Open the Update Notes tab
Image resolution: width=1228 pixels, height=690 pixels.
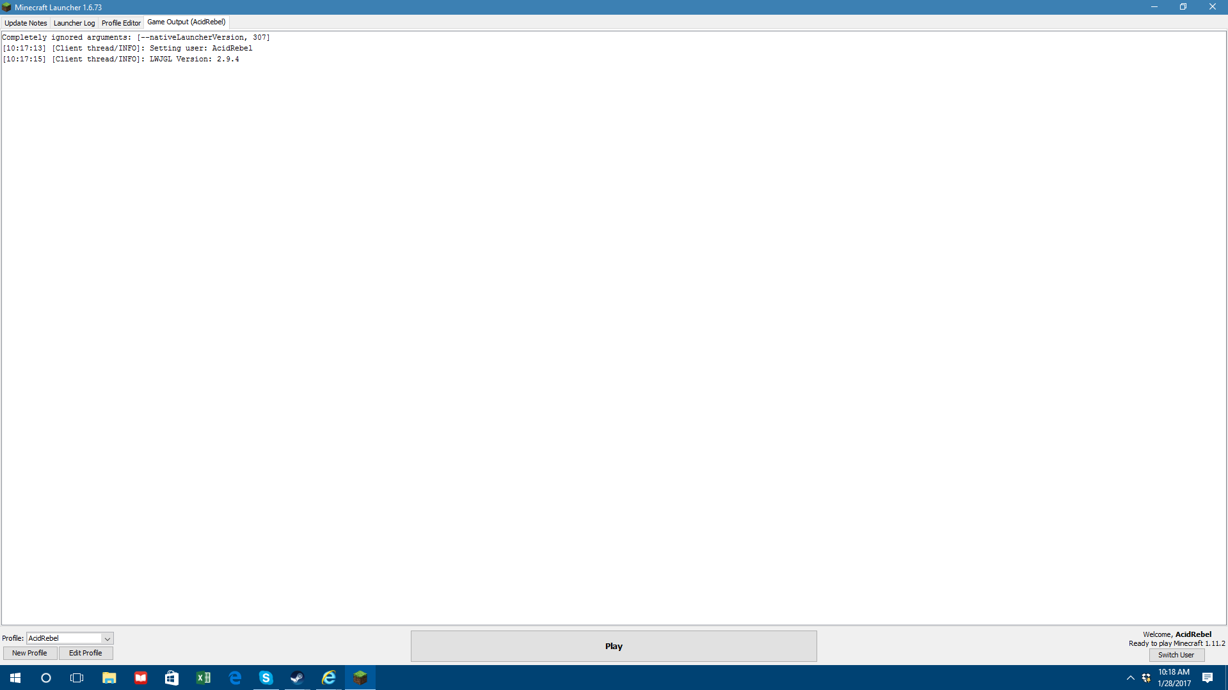pyautogui.click(x=26, y=23)
